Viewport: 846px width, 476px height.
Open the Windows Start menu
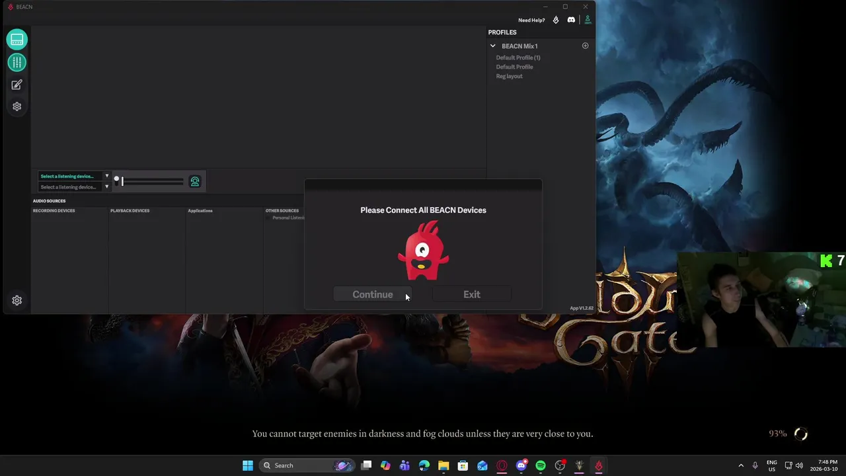[x=248, y=465]
